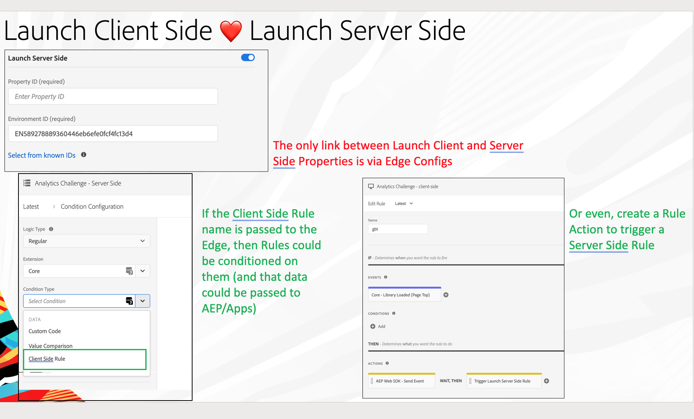Image resolution: width=694 pixels, height=419 pixels.
Task: Click the Edit Rule label
Action: click(377, 204)
